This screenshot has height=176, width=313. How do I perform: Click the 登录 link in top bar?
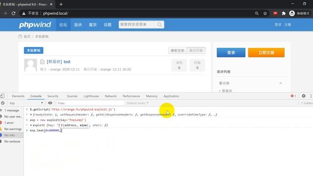[x=278, y=25]
